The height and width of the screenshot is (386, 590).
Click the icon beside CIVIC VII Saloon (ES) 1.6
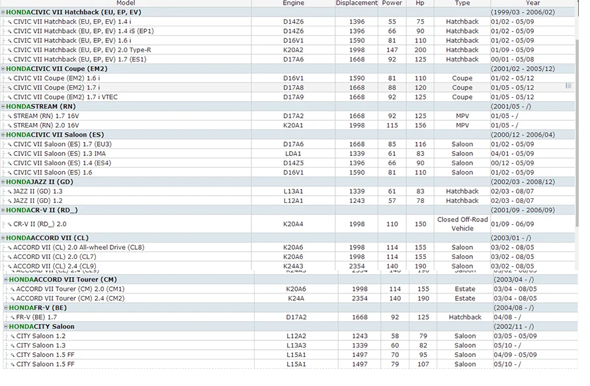pyautogui.click(x=10, y=173)
